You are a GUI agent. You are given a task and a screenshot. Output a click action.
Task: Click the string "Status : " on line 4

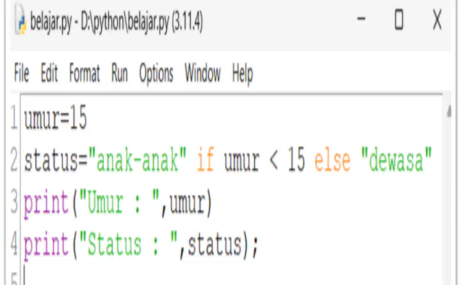129,245
